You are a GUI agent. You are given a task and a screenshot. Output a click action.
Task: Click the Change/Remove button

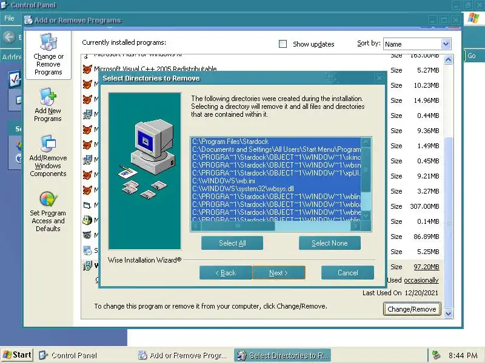(412, 309)
